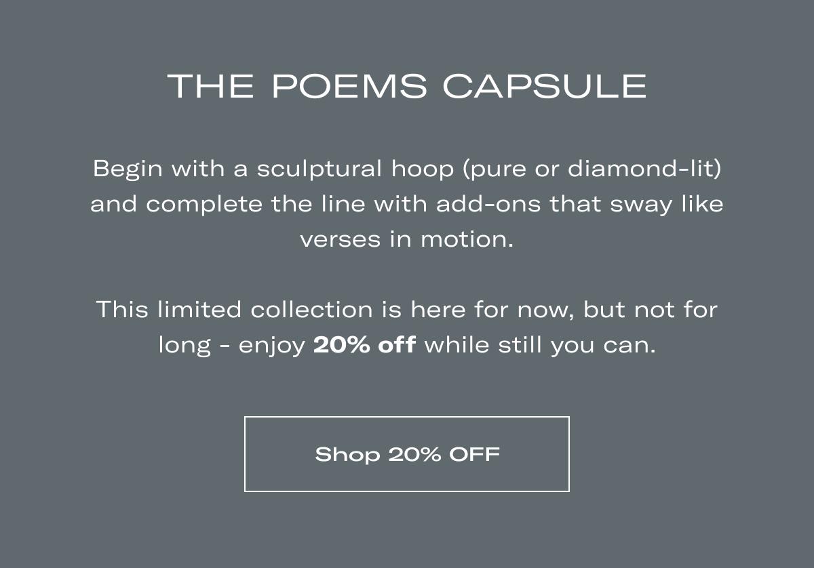Click the "(pure or diamond-lit)" parenthetical text

(x=592, y=169)
